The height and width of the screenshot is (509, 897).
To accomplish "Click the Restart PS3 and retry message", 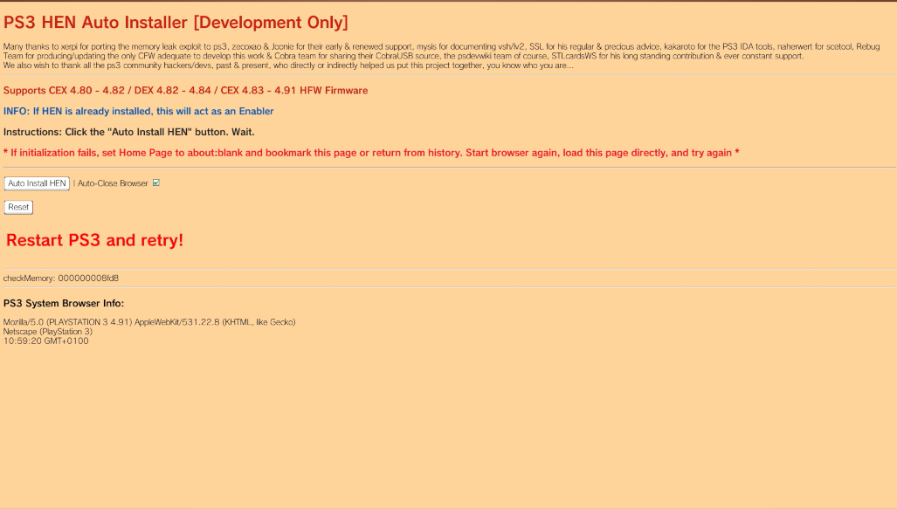I will (94, 240).
